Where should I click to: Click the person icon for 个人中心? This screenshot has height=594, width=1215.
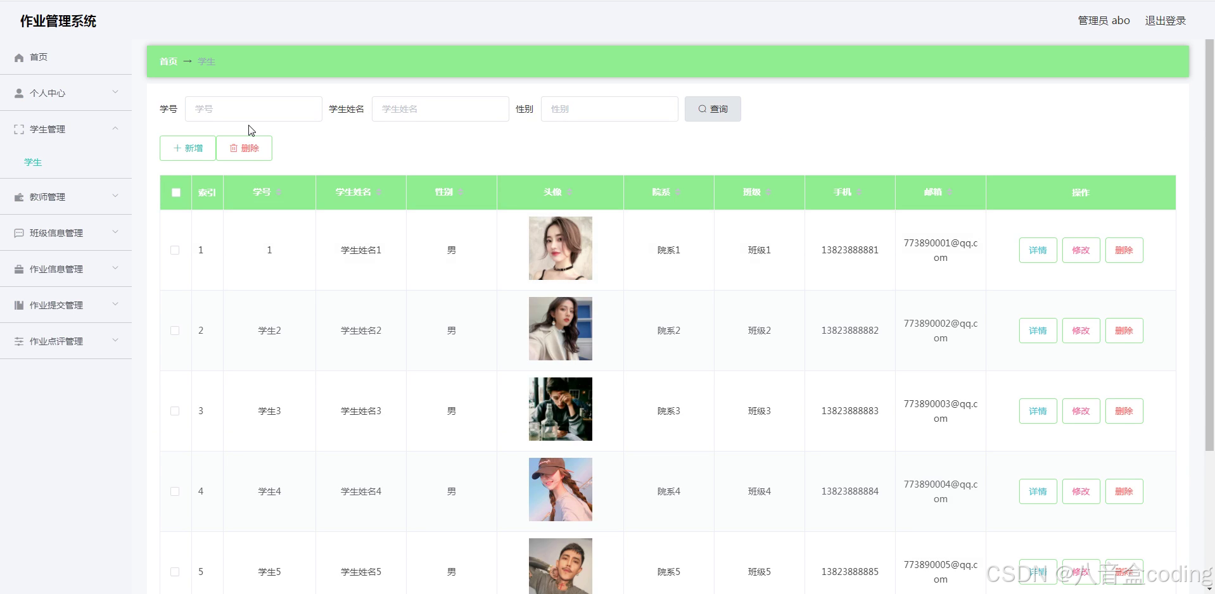pyautogui.click(x=19, y=93)
